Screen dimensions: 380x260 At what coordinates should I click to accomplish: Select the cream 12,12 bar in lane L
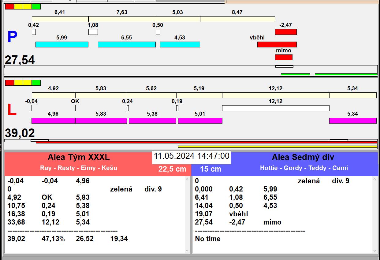pyautogui.click(x=276, y=95)
